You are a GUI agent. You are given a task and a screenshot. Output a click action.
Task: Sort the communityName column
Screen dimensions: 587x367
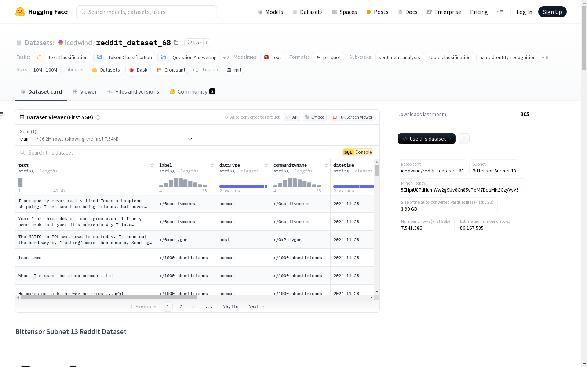click(326, 165)
